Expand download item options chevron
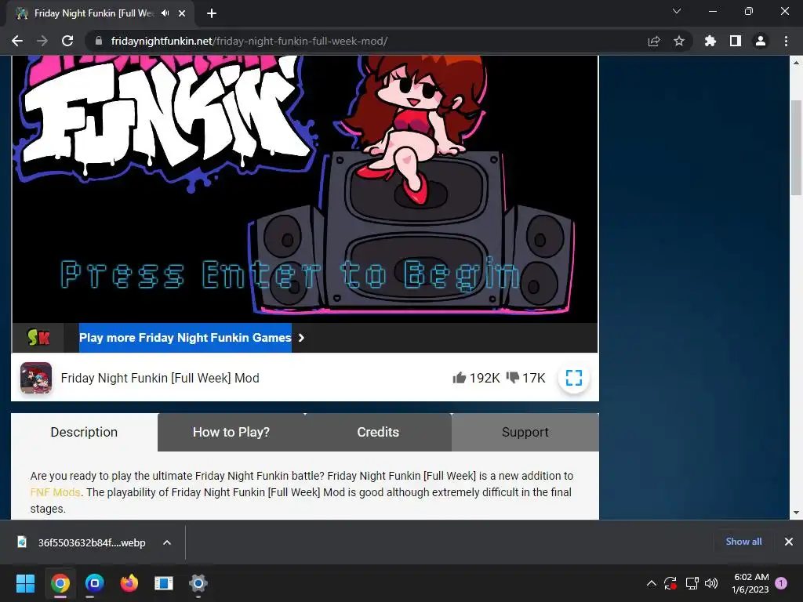The image size is (803, 602). click(x=167, y=542)
